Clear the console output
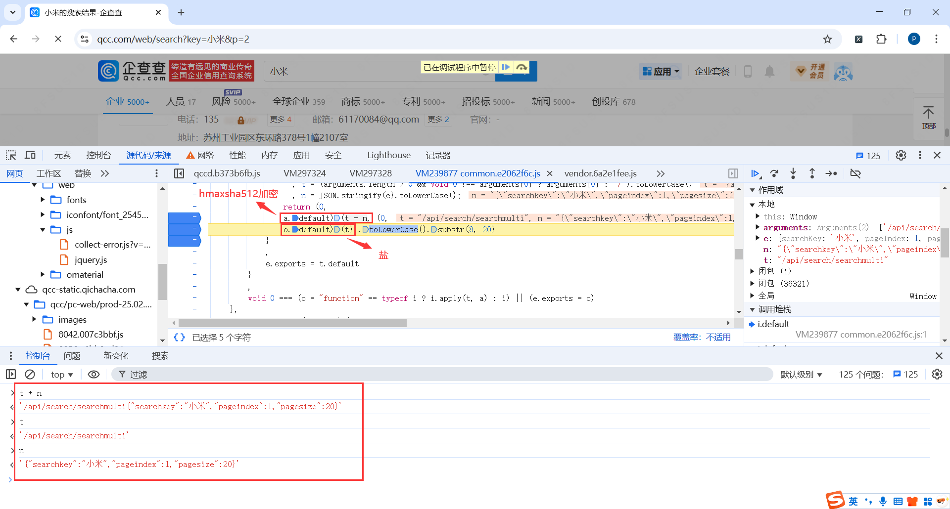The height and width of the screenshot is (509, 950). pyautogui.click(x=30, y=375)
